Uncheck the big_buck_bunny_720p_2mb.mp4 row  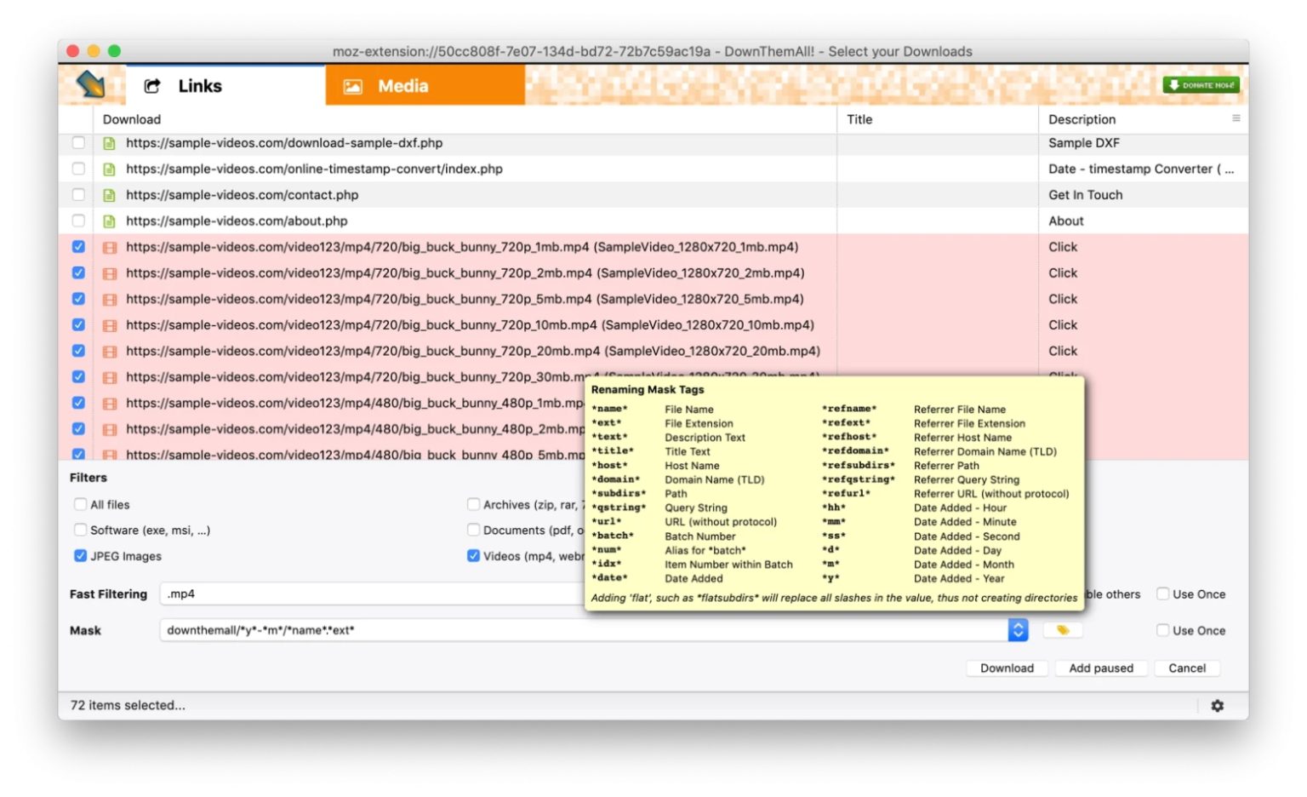[78, 272]
